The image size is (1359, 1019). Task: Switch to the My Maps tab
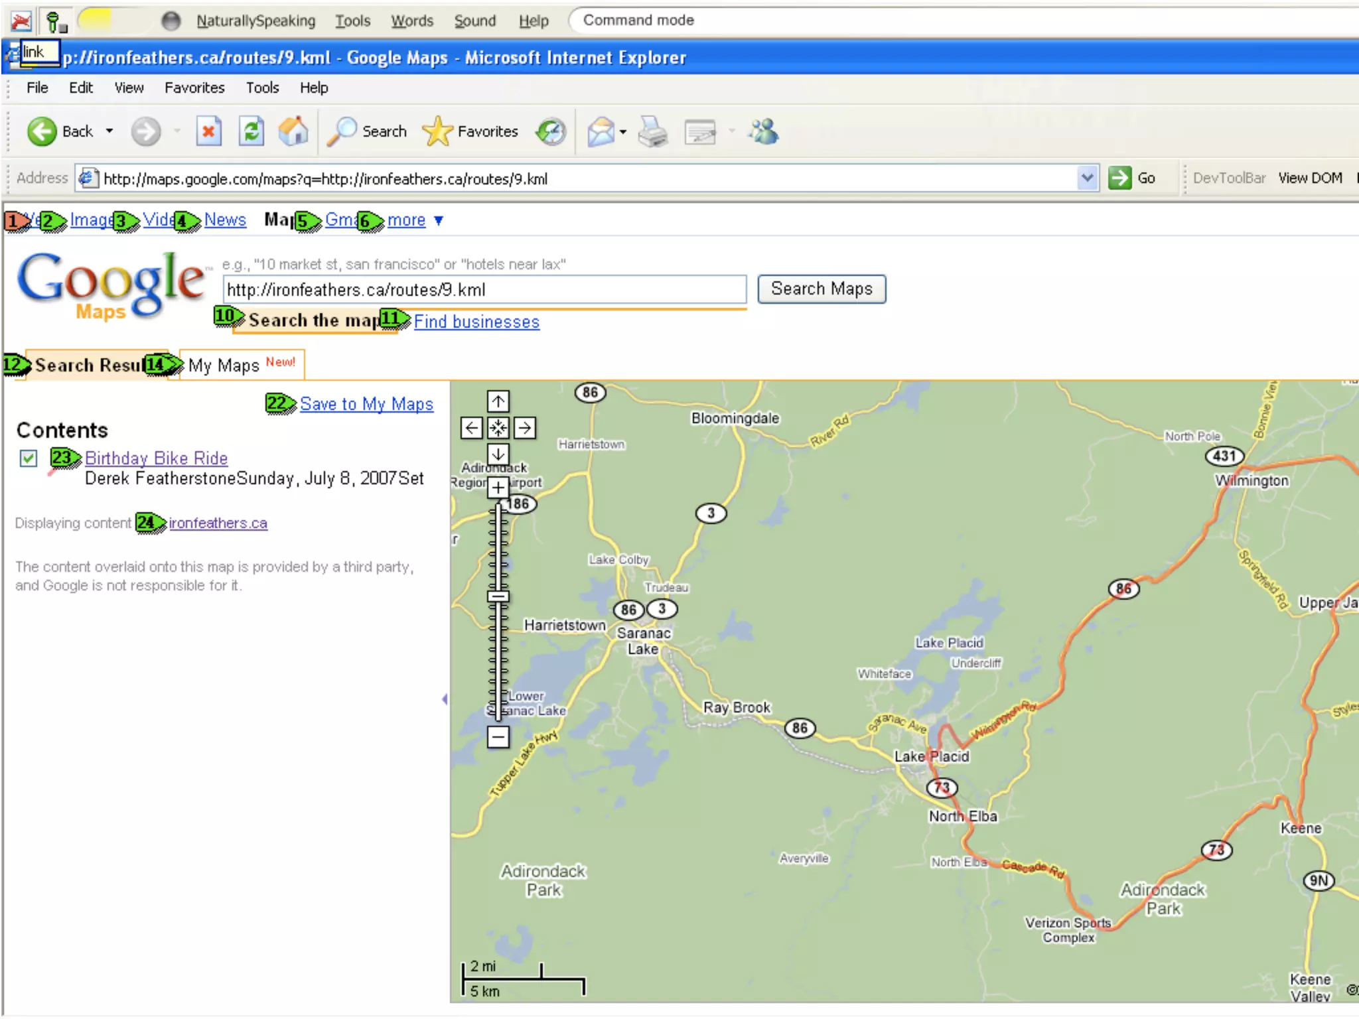(224, 366)
